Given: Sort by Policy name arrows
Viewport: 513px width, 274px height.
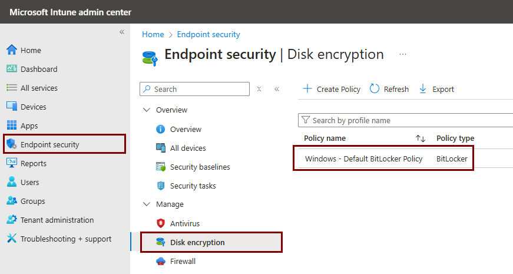Looking at the screenshot, I should coord(420,138).
